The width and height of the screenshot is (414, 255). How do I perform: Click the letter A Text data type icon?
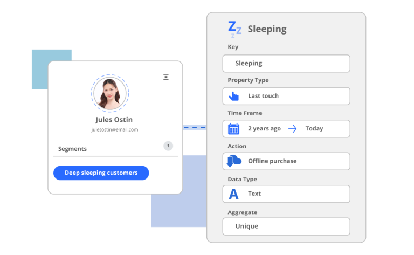[233, 194]
